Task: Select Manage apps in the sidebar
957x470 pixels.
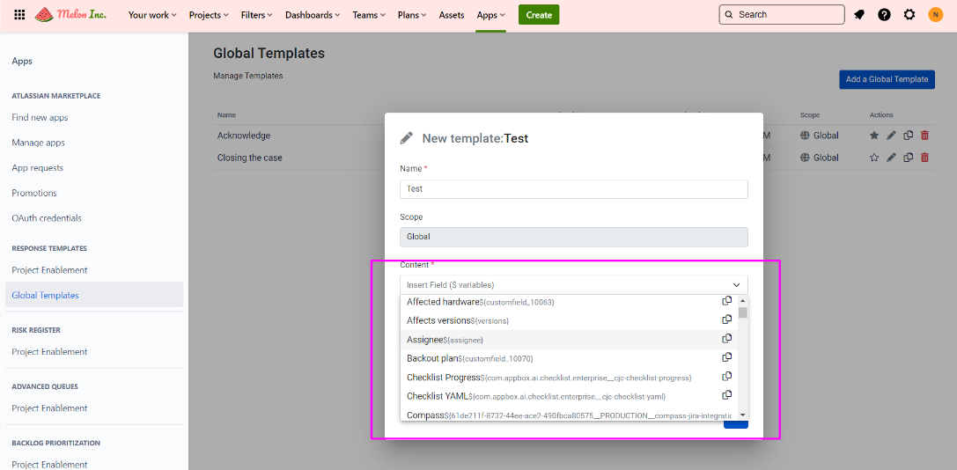Action: 38,143
